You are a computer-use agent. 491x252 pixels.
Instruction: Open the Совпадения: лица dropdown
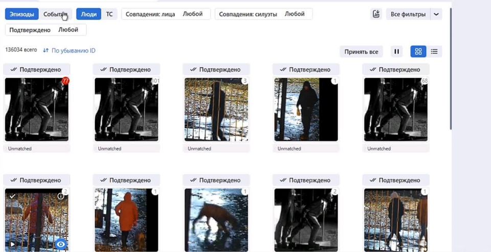click(x=166, y=14)
